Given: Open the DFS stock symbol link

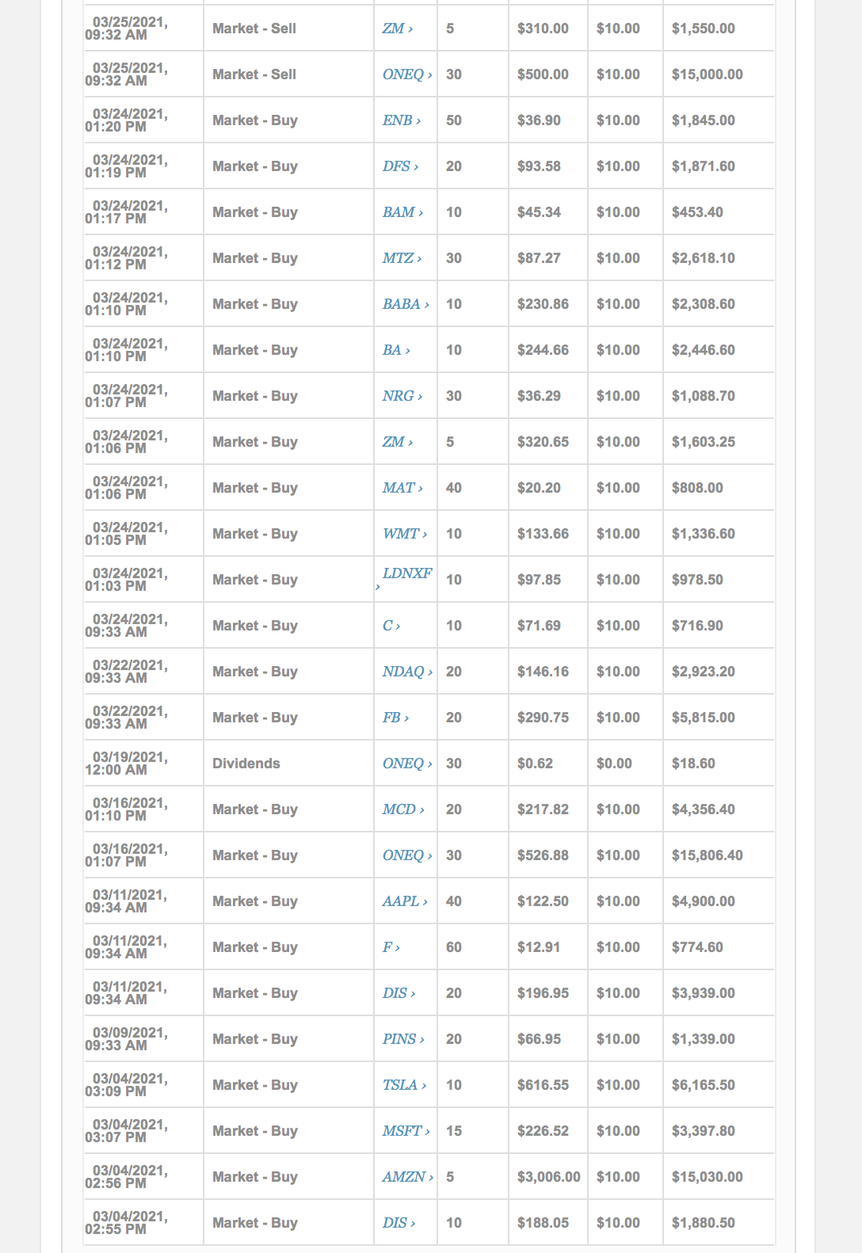Looking at the screenshot, I should 396,166.
